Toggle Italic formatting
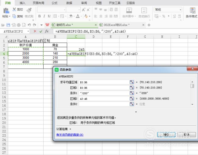 coord(44,16)
